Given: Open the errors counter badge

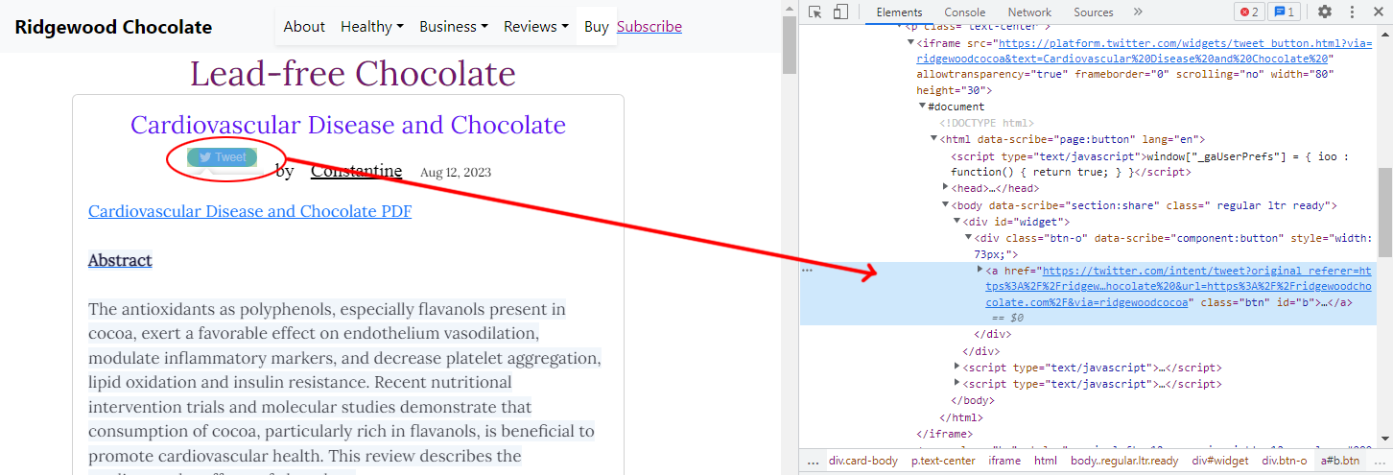Looking at the screenshot, I should [1249, 12].
